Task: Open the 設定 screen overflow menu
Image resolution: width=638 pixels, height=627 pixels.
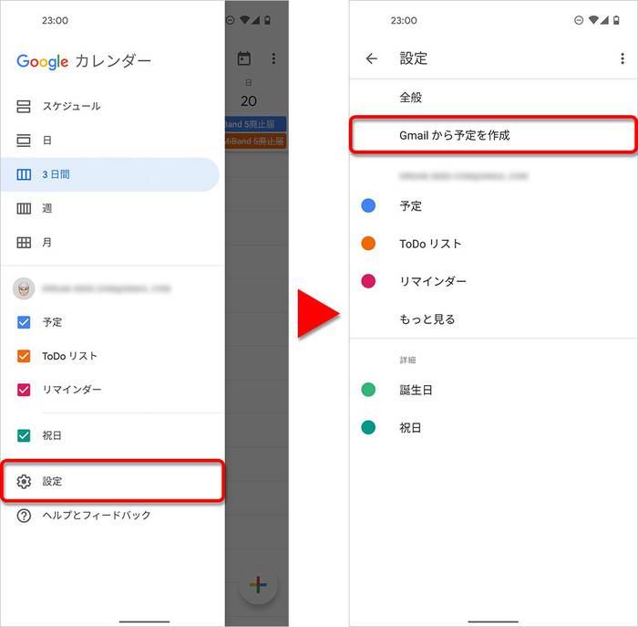Action: (623, 58)
